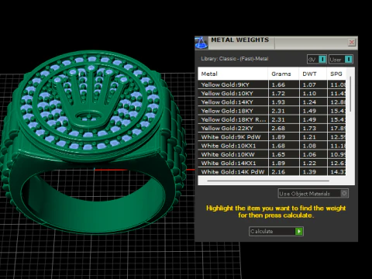Sort by the Metal column header

click(x=233, y=74)
